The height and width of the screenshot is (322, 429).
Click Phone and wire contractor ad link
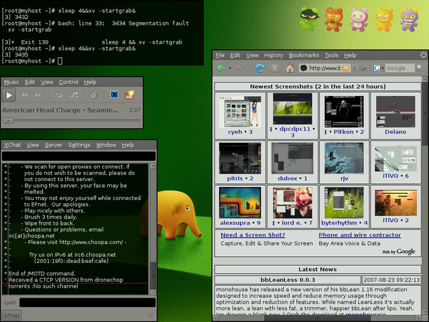pyautogui.click(x=359, y=235)
